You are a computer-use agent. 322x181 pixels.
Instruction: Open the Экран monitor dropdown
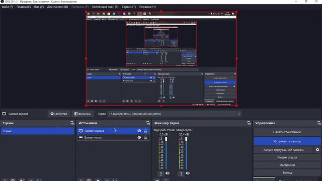click(x=174, y=114)
